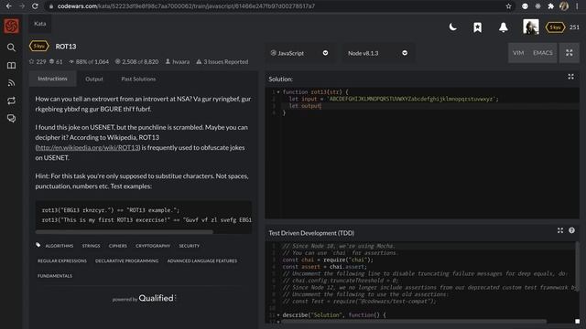
Task: Open the browser extensions puzzle icon
Action: coord(550,6)
